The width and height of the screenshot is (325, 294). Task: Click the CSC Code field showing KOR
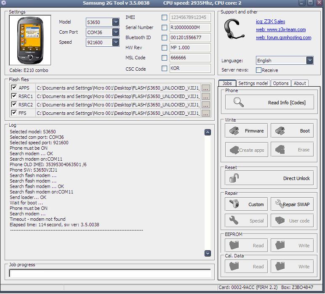pyautogui.click(x=190, y=68)
